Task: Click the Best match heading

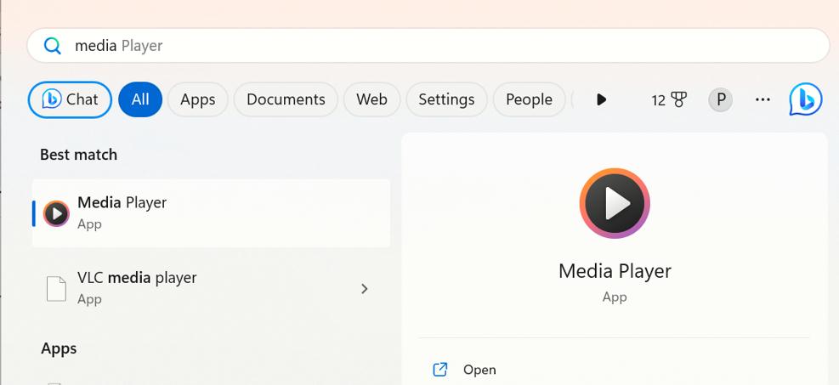Action: [x=79, y=155]
